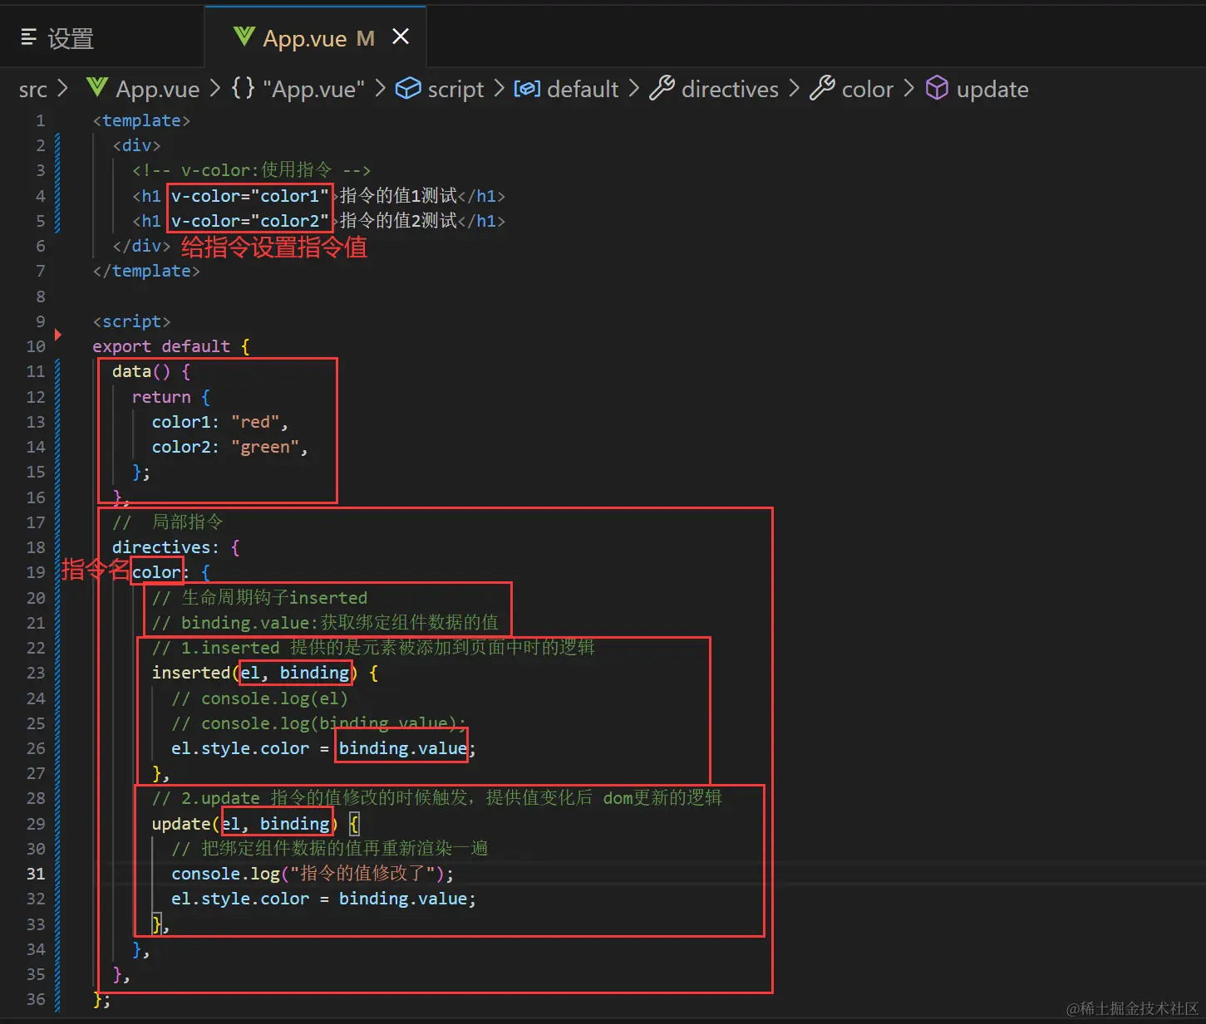1206x1024 pixels.
Task: Expand chevron after src breadcrumb
Action: pyautogui.click(x=62, y=88)
